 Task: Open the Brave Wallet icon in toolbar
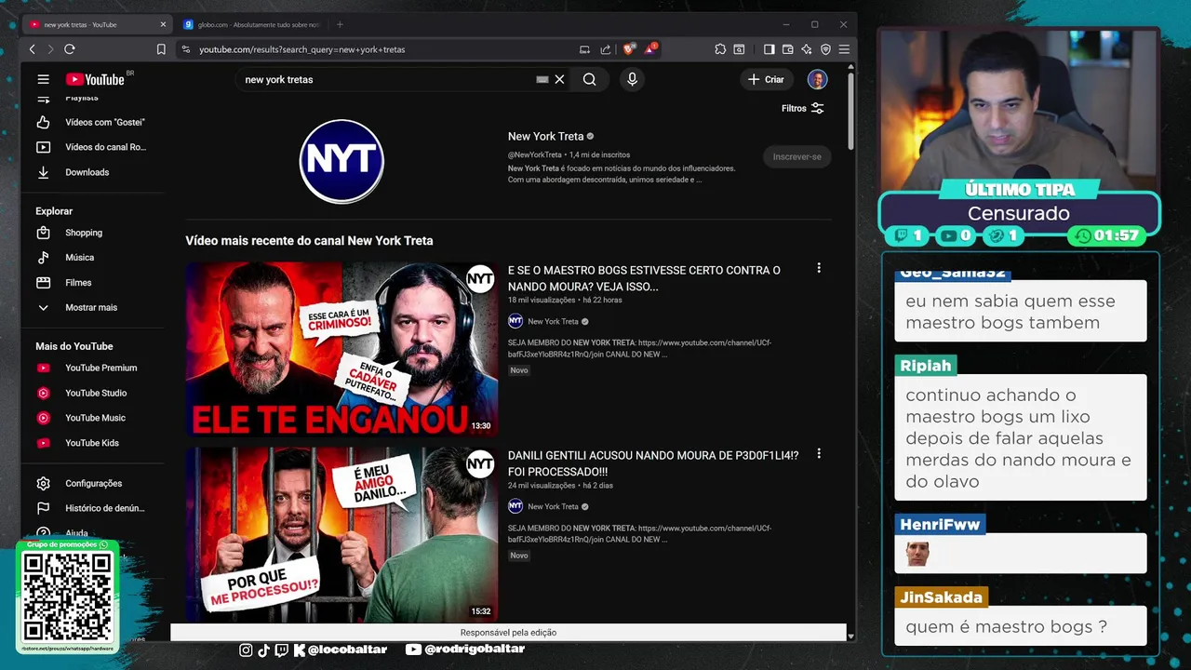(788, 49)
